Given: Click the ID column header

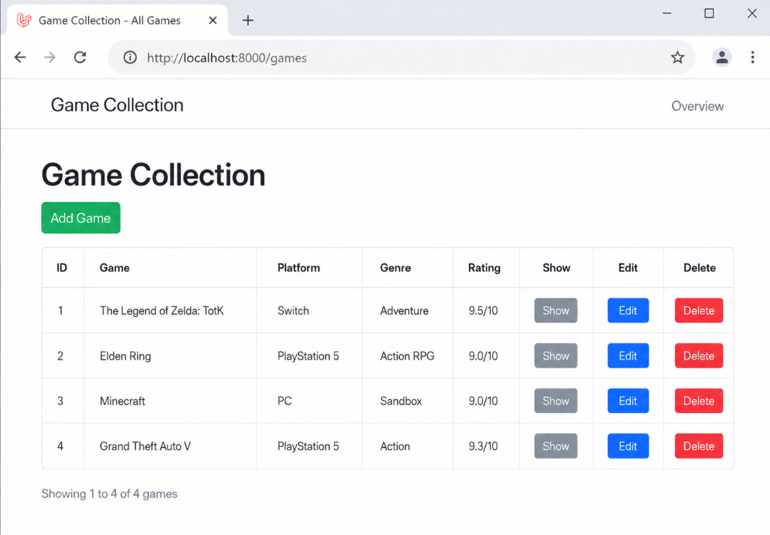Looking at the screenshot, I should (62, 268).
